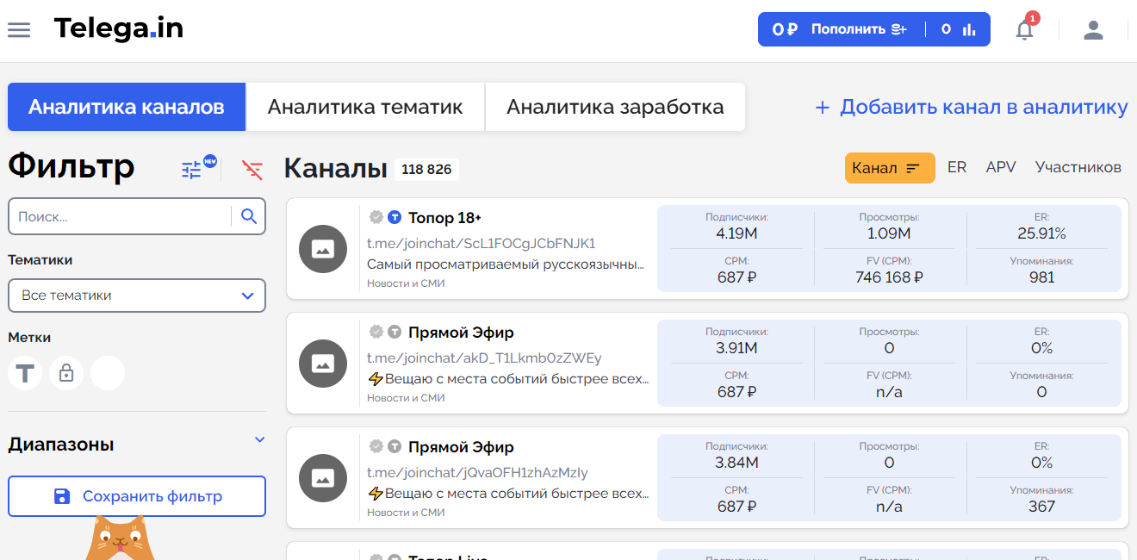Image resolution: width=1137 pixels, height=560 pixels.
Task: Open the user profile icon
Action: point(1093,29)
